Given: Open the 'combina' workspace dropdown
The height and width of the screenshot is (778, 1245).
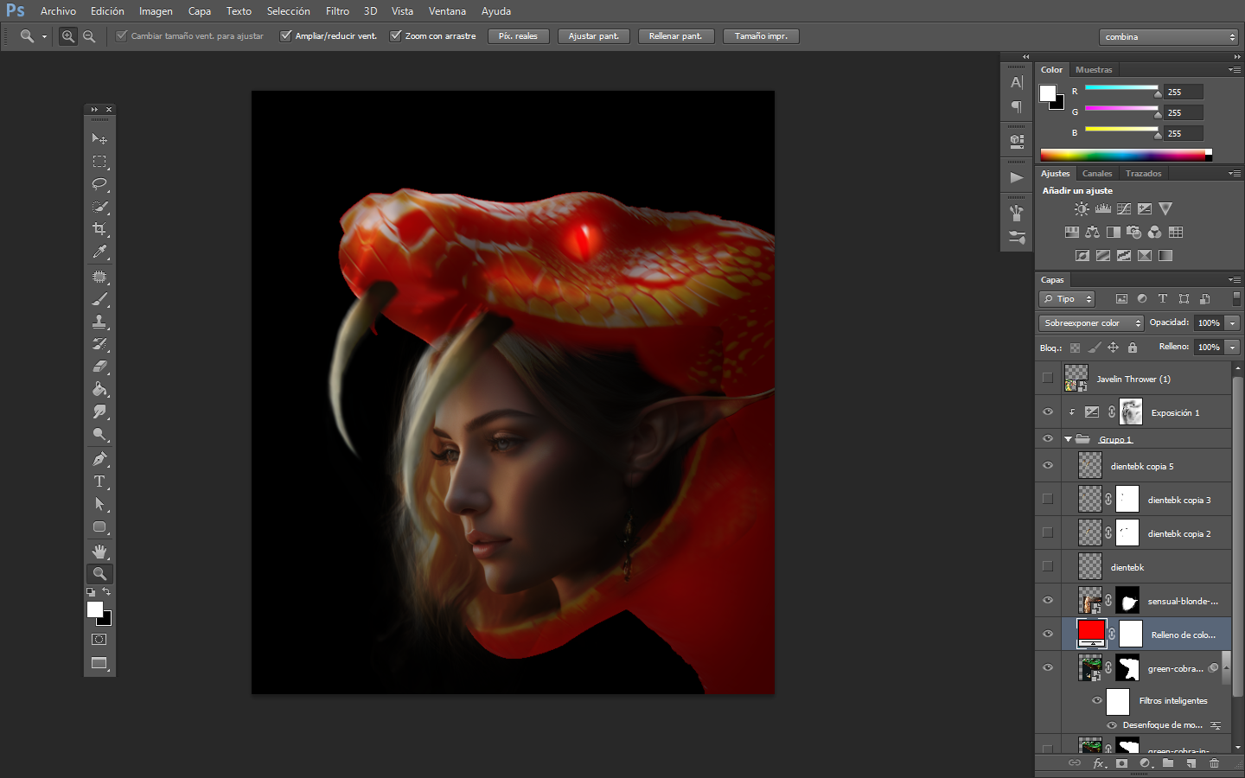Looking at the screenshot, I should click(1169, 37).
